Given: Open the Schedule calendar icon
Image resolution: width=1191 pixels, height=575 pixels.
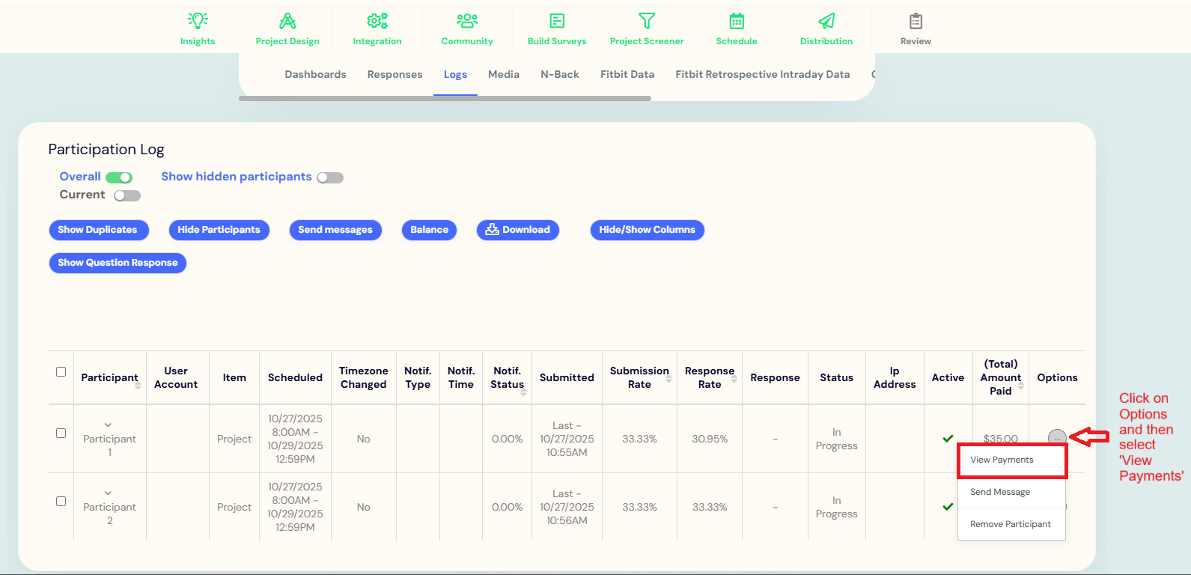Looking at the screenshot, I should [737, 21].
